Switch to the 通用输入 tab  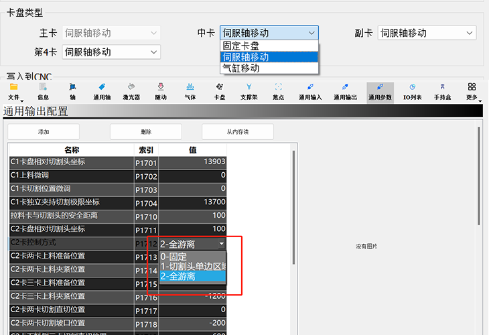[310, 92]
